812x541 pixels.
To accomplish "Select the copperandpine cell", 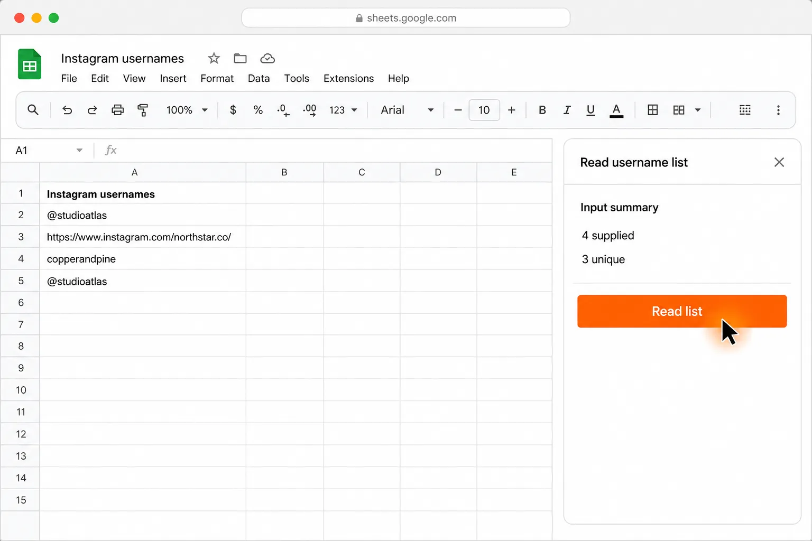I will (x=143, y=259).
